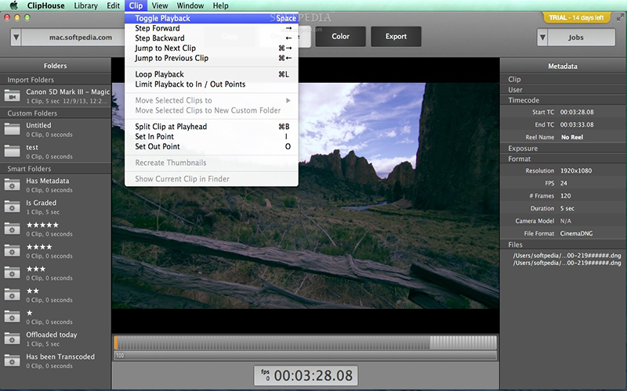
Task: Expand the Exposure metadata section
Action: pos(564,148)
